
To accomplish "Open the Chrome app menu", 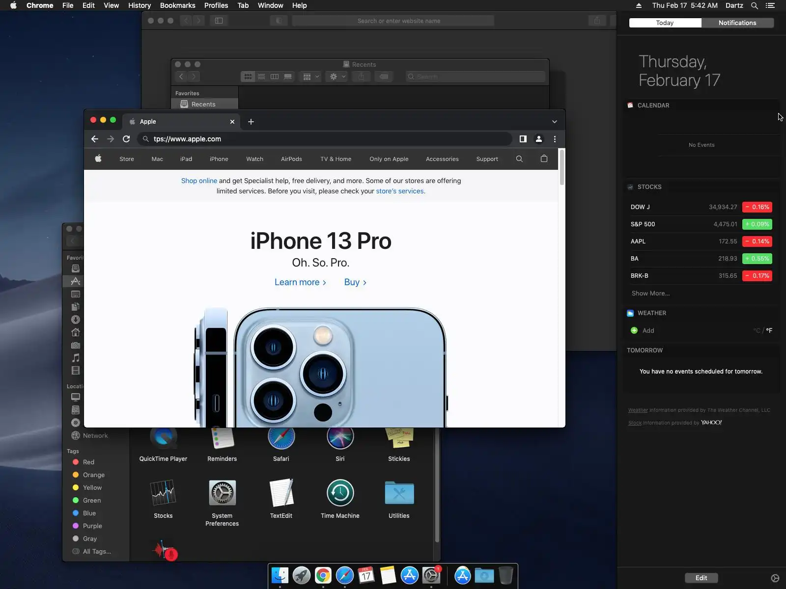I will click(40, 5).
